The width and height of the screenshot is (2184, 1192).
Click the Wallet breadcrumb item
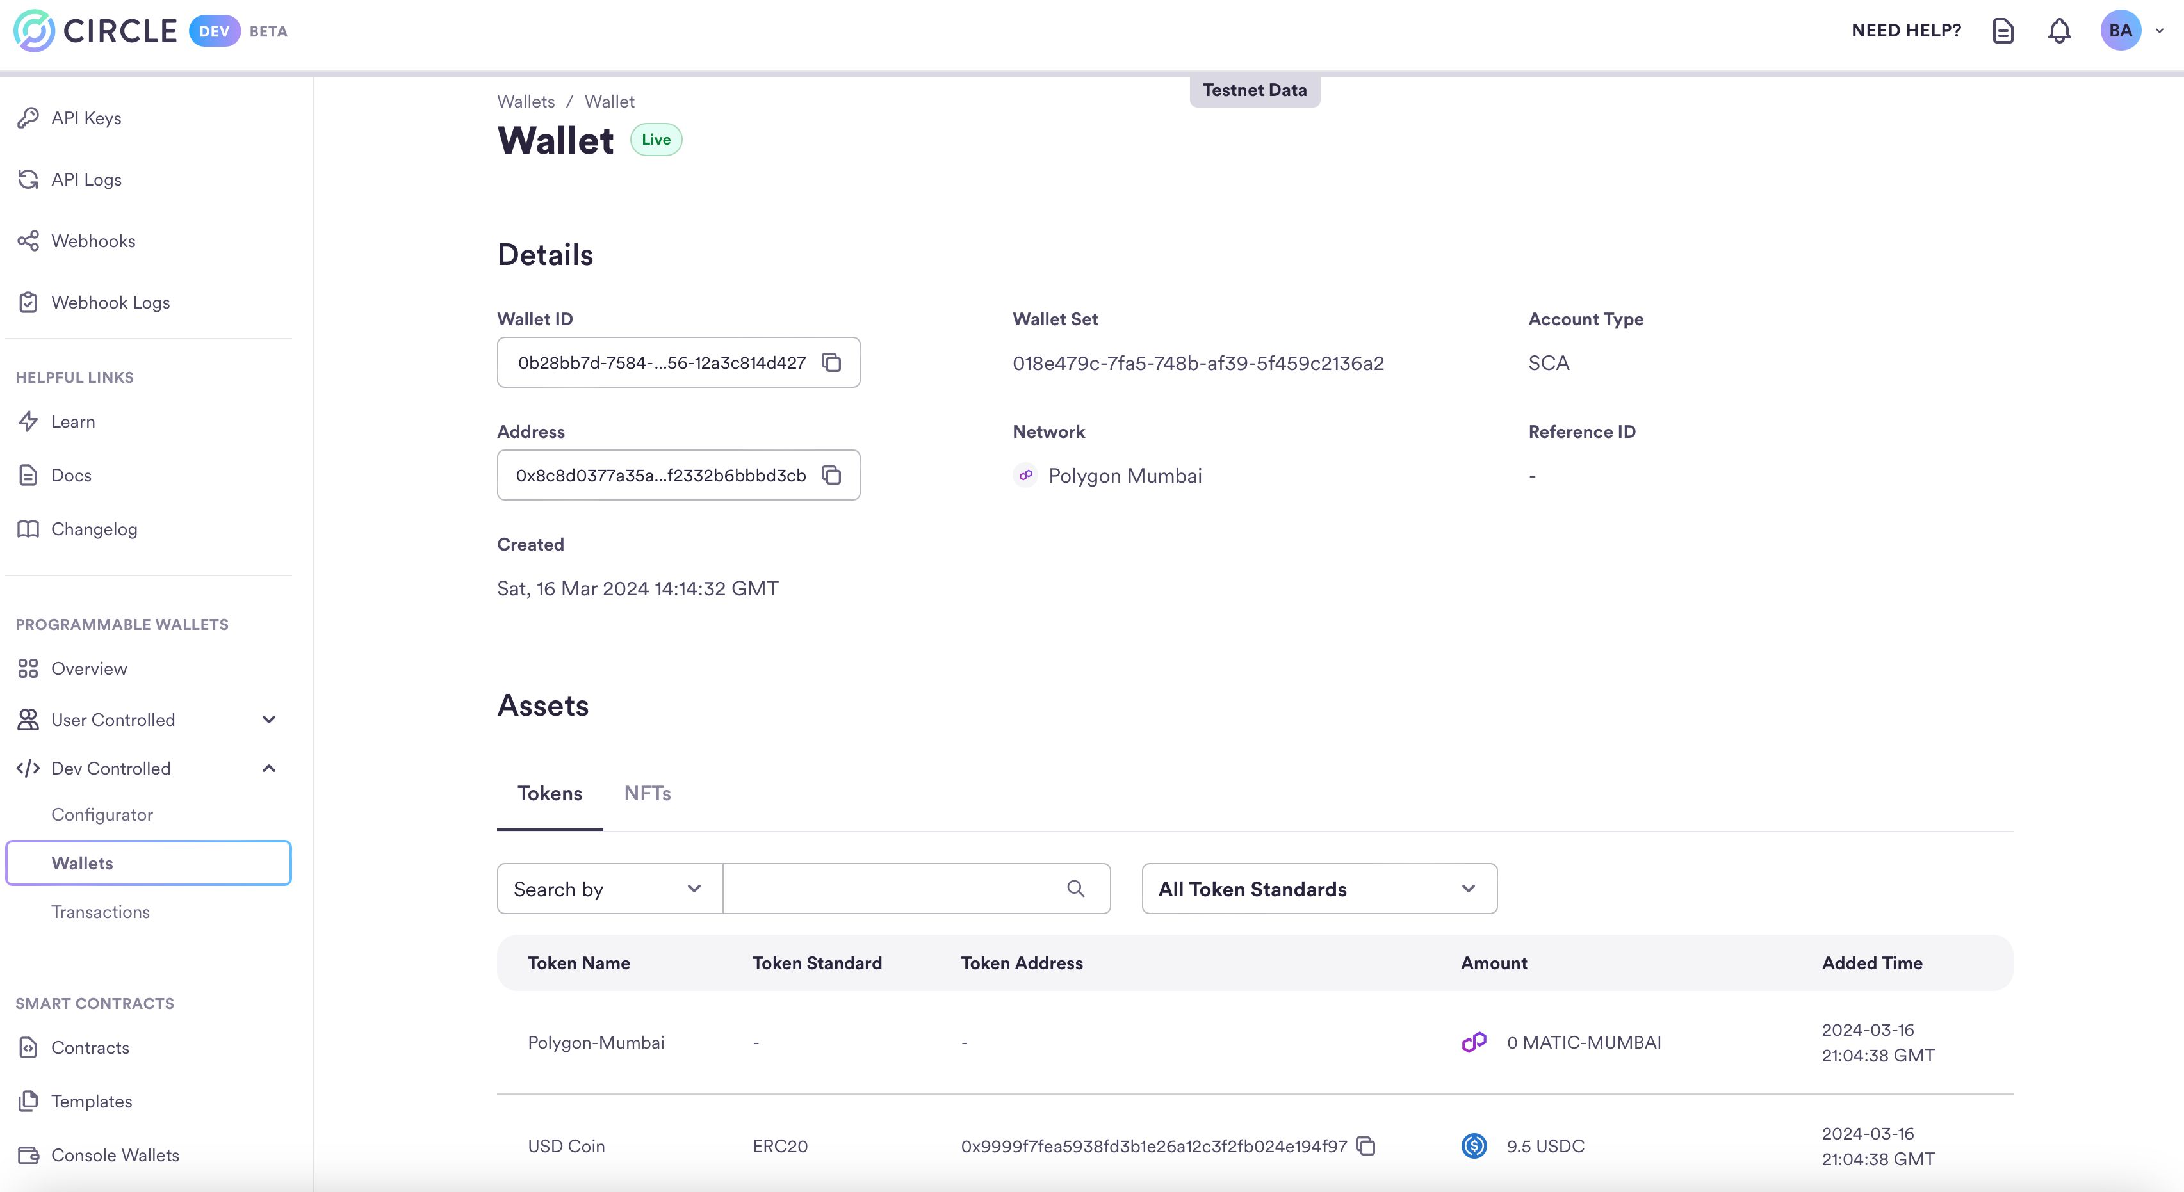click(x=608, y=102)
